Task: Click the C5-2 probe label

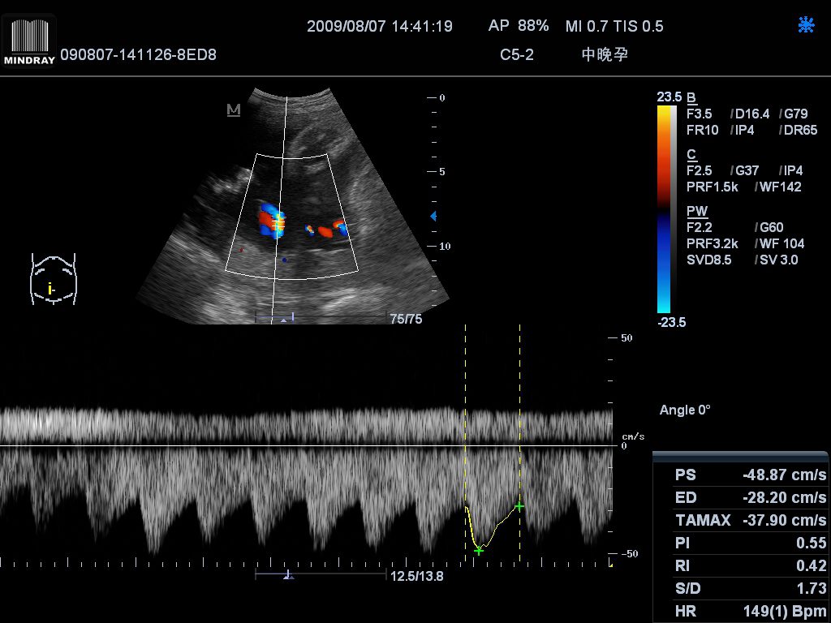Action: point(517,55)
